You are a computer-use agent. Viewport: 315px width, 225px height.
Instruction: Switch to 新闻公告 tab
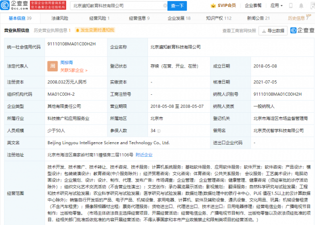(258, 18)
